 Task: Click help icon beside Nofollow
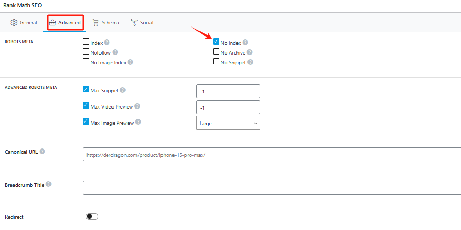point(115,52)
